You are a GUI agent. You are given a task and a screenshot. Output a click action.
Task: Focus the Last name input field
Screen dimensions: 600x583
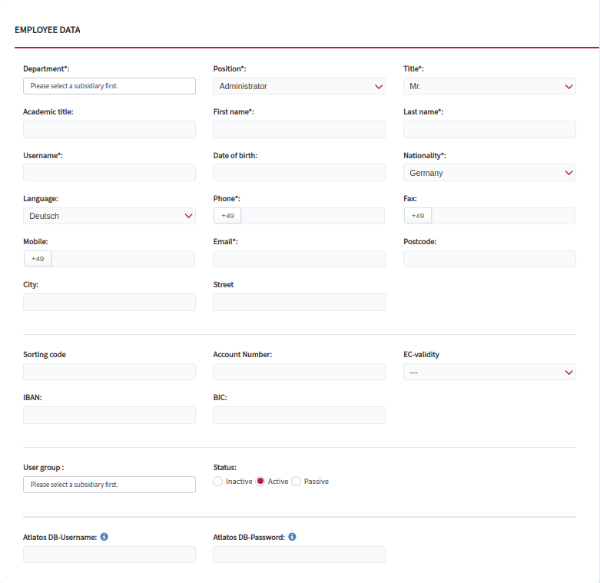(489, 129)
